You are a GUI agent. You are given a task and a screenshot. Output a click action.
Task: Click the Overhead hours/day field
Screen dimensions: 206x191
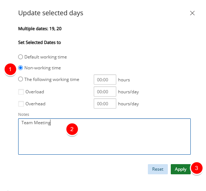click(105, 103)
